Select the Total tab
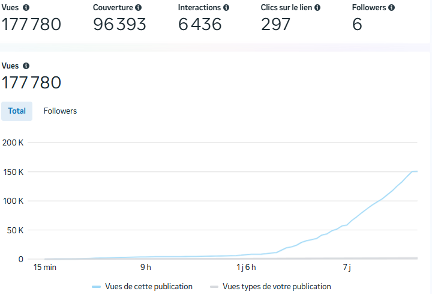Image resolution: width=432 pixels, height=294 pixels. [17, 111]
